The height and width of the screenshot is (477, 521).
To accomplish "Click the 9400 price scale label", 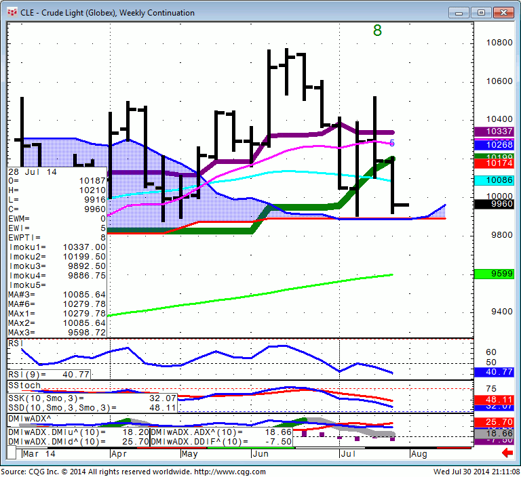I will (x=502, y=312).
